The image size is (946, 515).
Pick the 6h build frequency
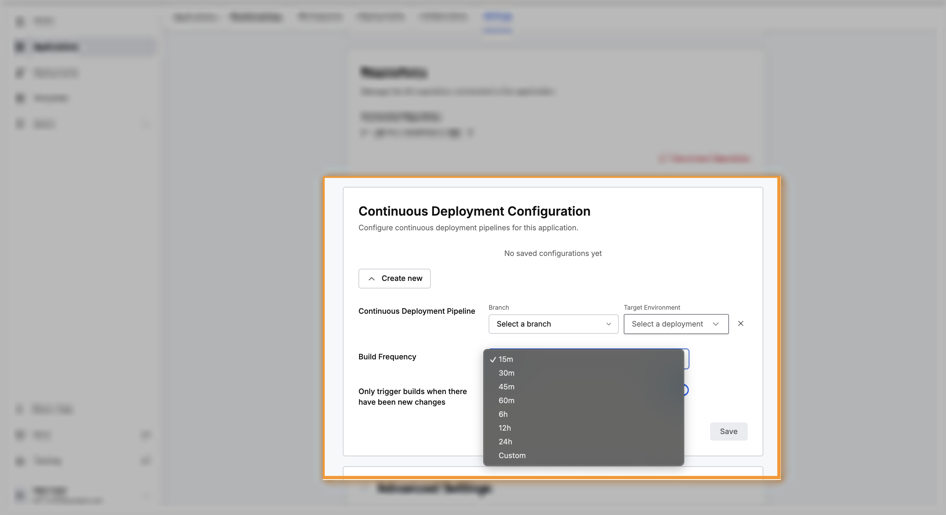click(x=583, y=414)
